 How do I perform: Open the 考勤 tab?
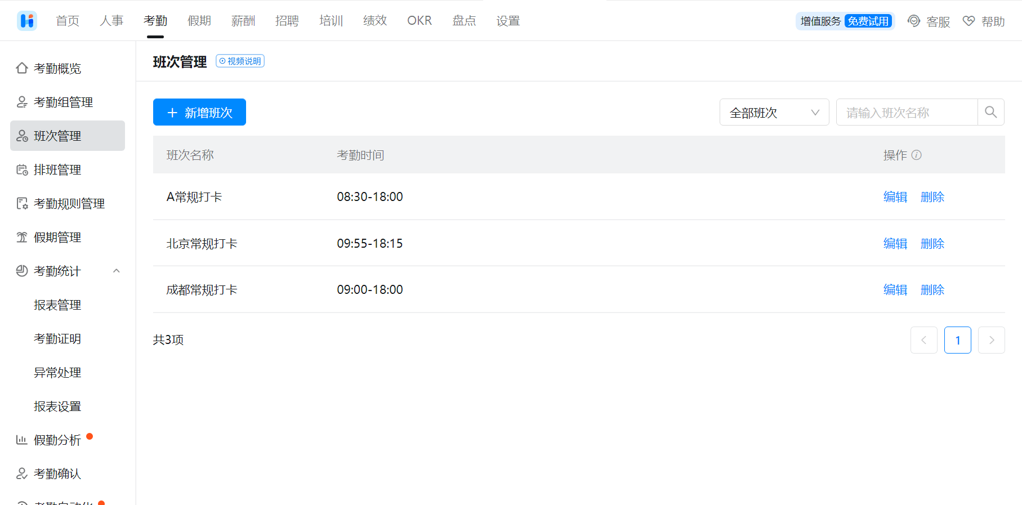click(x=155, y=21)
